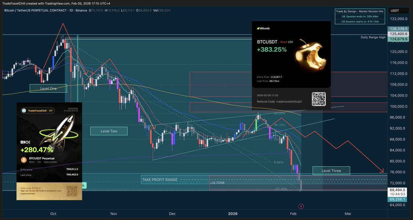The image size is (413, 220).
Task: Click the Feb label on the time axis
Action: point(293,213)
